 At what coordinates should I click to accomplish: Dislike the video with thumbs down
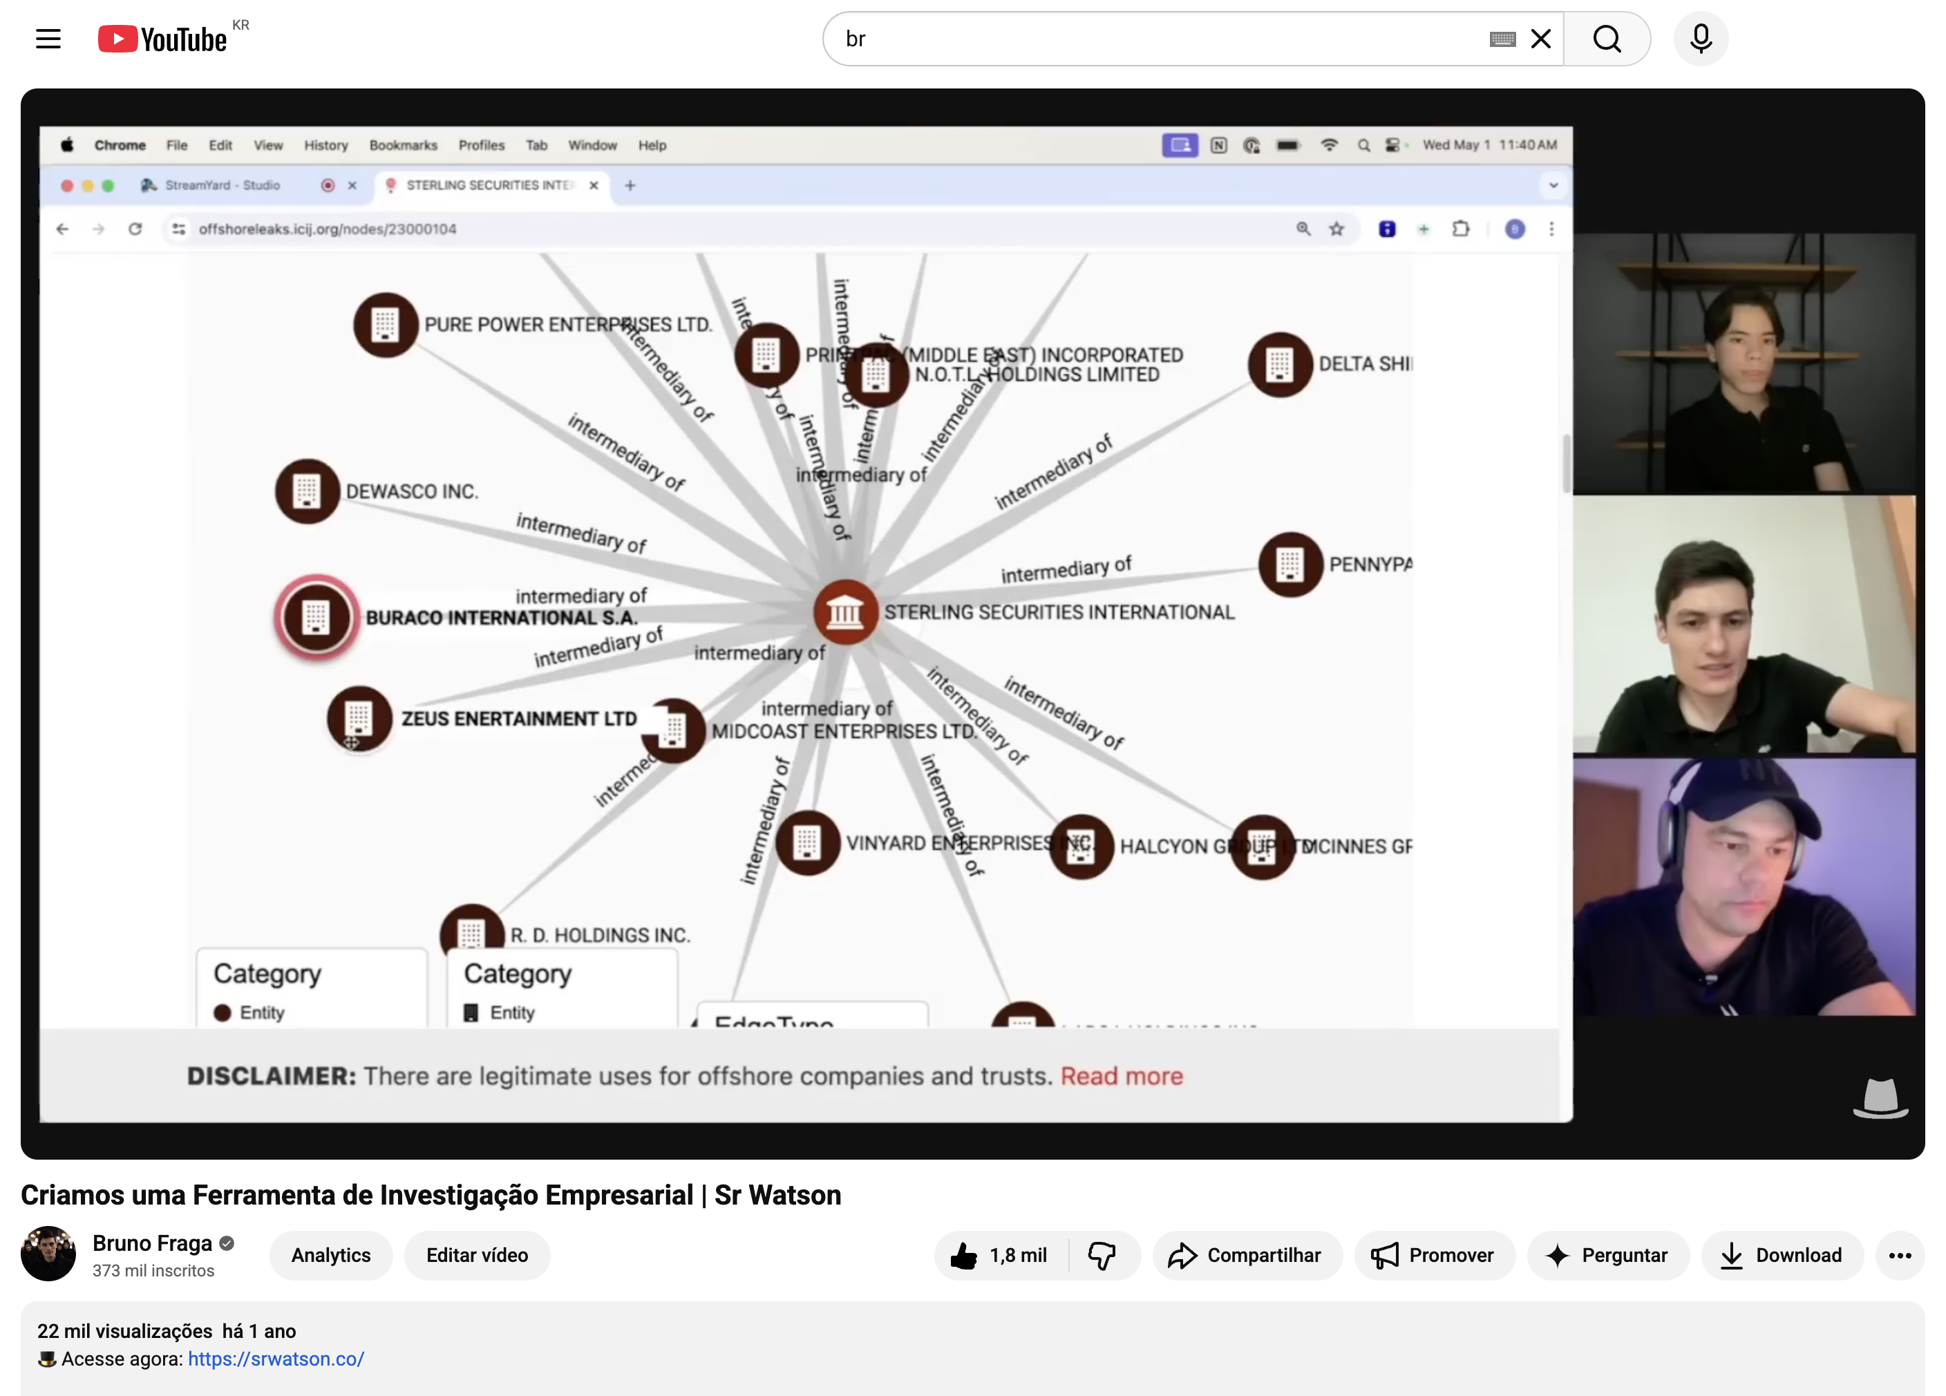(1102, 1255)
